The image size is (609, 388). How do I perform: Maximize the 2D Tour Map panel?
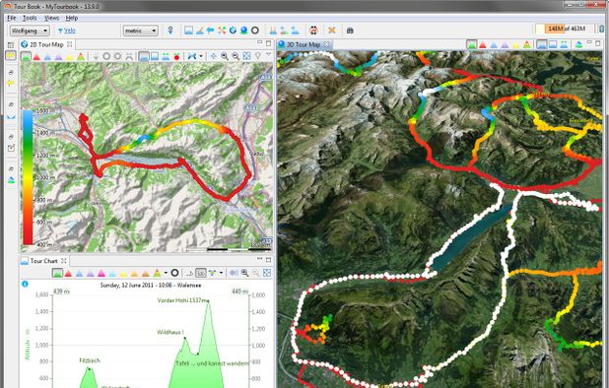pos(268,43)
